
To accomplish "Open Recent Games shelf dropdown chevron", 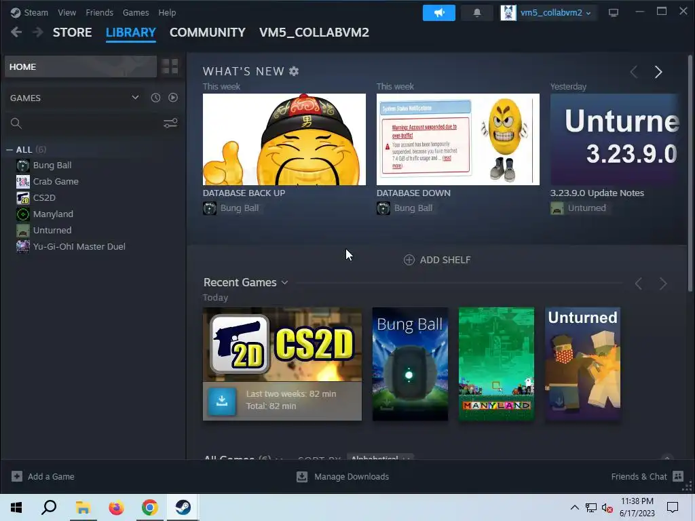I will pos(284,283).
